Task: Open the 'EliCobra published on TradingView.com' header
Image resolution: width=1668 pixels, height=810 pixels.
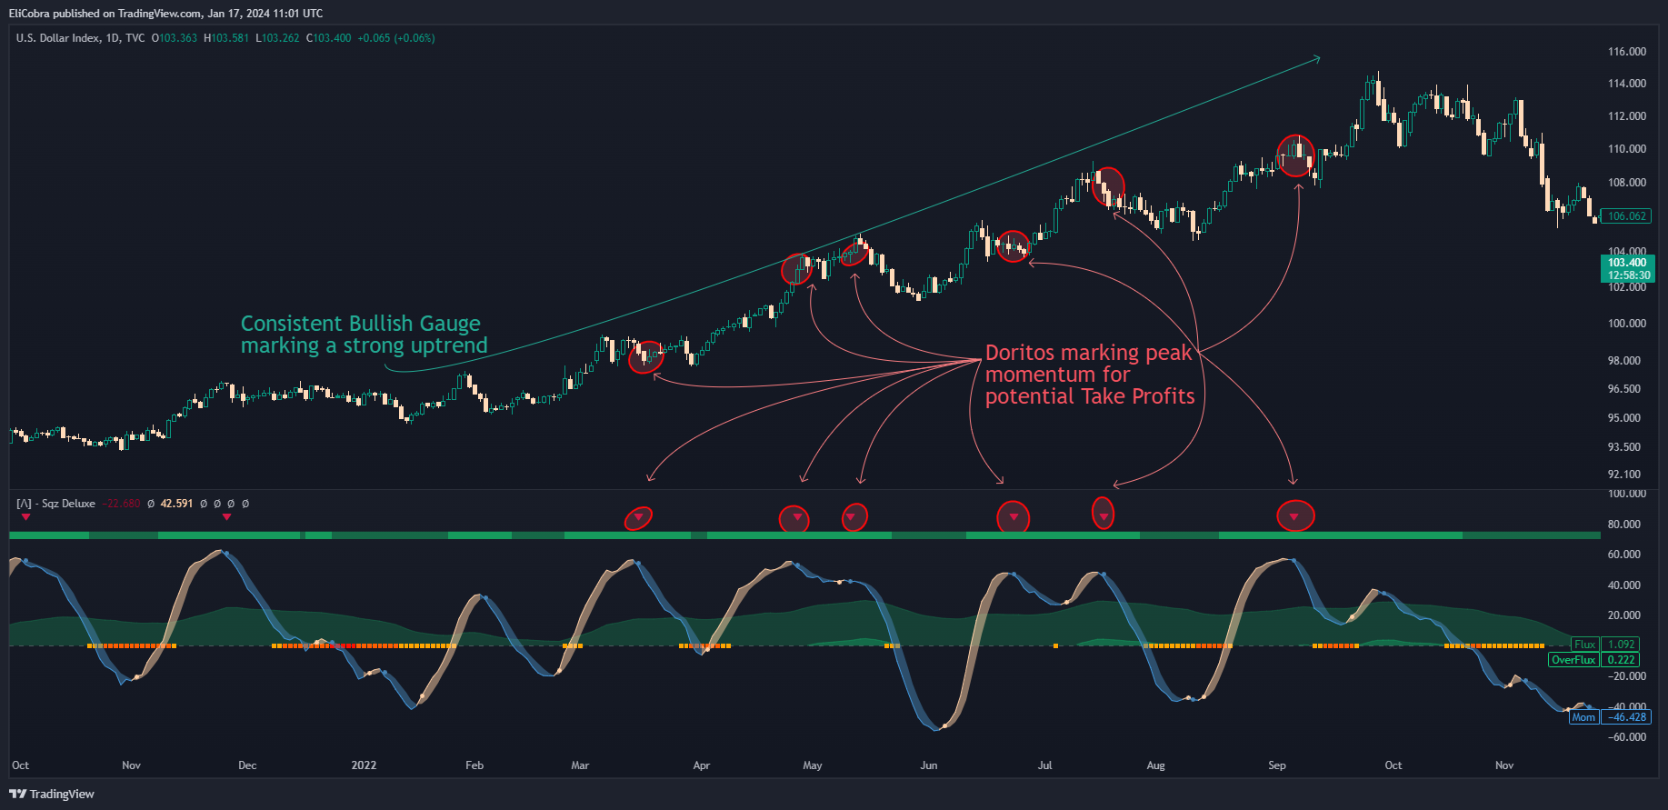Action: [x=165, y=13]
